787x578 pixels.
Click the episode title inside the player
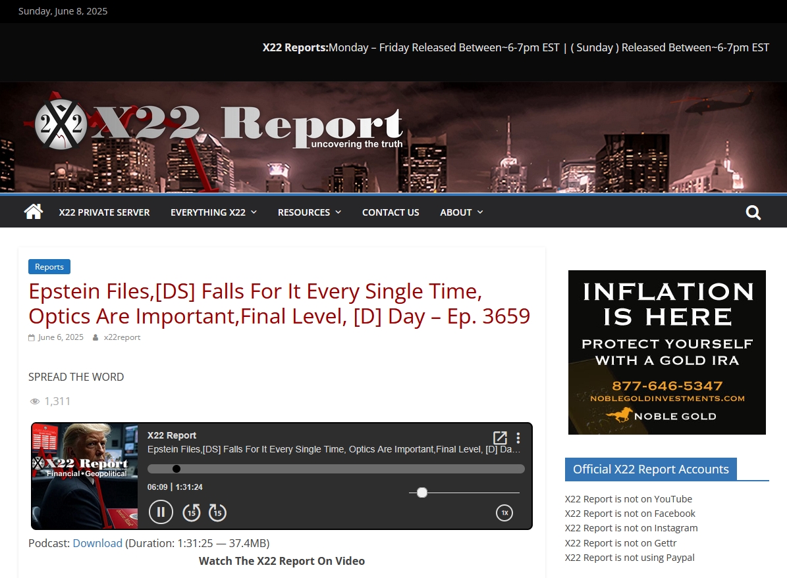[334, 449]
